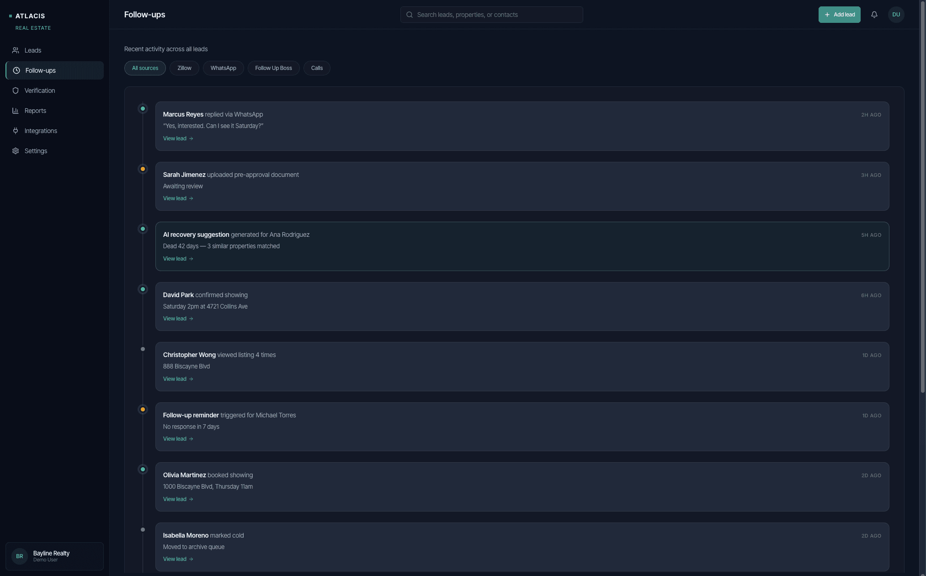Click the BR Bayline Realty avatar

coord(20,556)
